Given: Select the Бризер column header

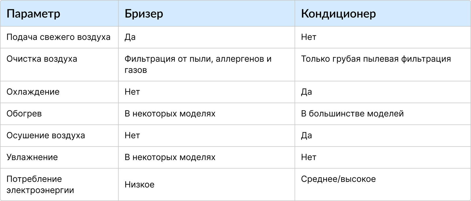Looking at the screenshot, I should point(144,14).
